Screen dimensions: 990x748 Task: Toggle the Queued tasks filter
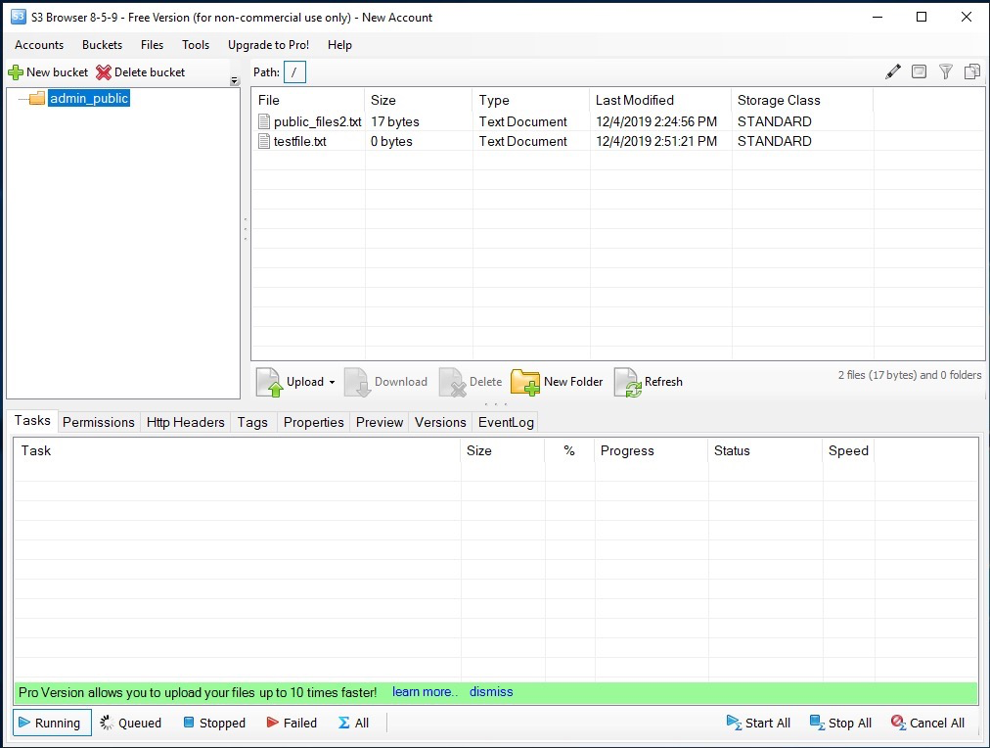(x=131, y=723)
